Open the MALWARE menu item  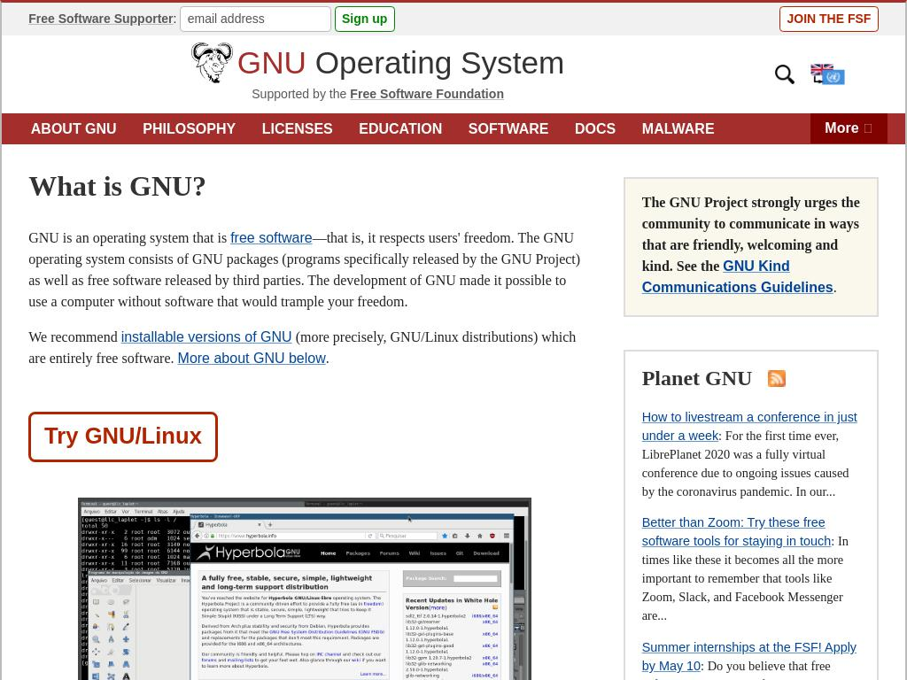[x=678, y=128]
